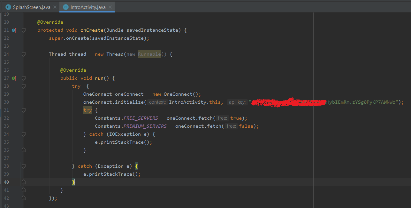Close the IntroActivity.java editor tab
This screenshot has width=411, height=208.
110,7
